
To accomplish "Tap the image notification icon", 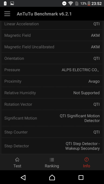I will coord(12,4).
